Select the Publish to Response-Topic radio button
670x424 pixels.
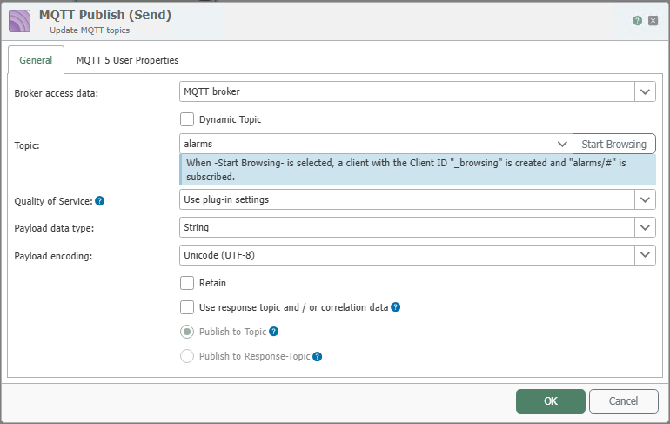(x=187, y=356)
